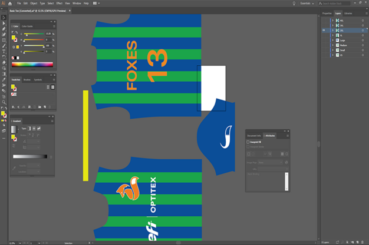Enable the Overprint Fill checkbox
Screen dimensions: 369x245
pyautogui.click(x=248, y=142)
